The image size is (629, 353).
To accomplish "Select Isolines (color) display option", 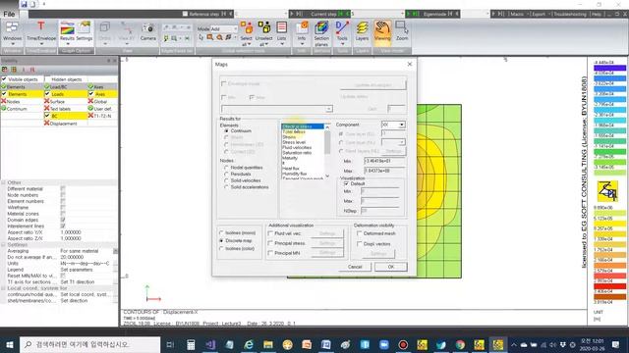I will click(x=221, y=248).
